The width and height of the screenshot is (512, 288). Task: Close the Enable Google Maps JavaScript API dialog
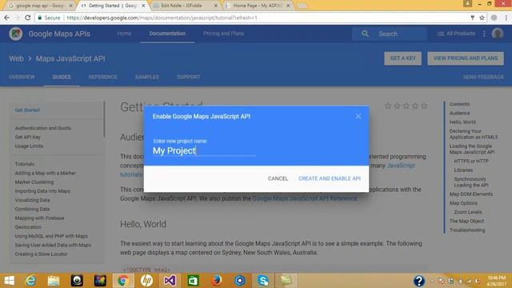[x=358, y=117]
